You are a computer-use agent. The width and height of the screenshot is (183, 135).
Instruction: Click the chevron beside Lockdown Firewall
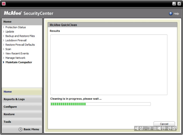pyautogui.click(x=3, y=40)
